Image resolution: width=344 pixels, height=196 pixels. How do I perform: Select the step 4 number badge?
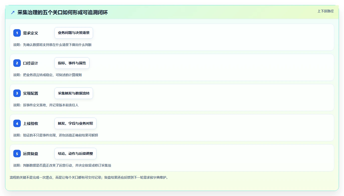tap(17, 123)
